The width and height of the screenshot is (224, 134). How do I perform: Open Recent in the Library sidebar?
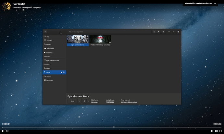coord(54,44)
